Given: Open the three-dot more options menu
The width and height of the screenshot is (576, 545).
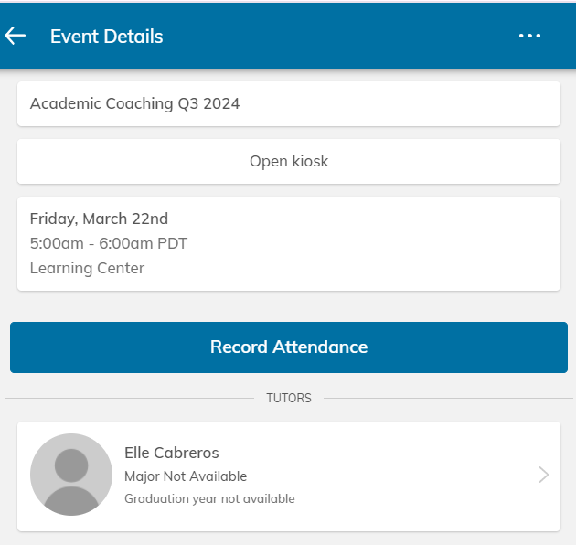Looking at the screenshot, I should pos(529,36).
